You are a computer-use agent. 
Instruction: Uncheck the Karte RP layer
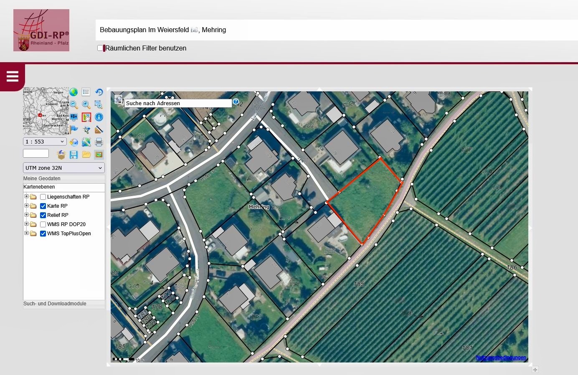point(43,206)
